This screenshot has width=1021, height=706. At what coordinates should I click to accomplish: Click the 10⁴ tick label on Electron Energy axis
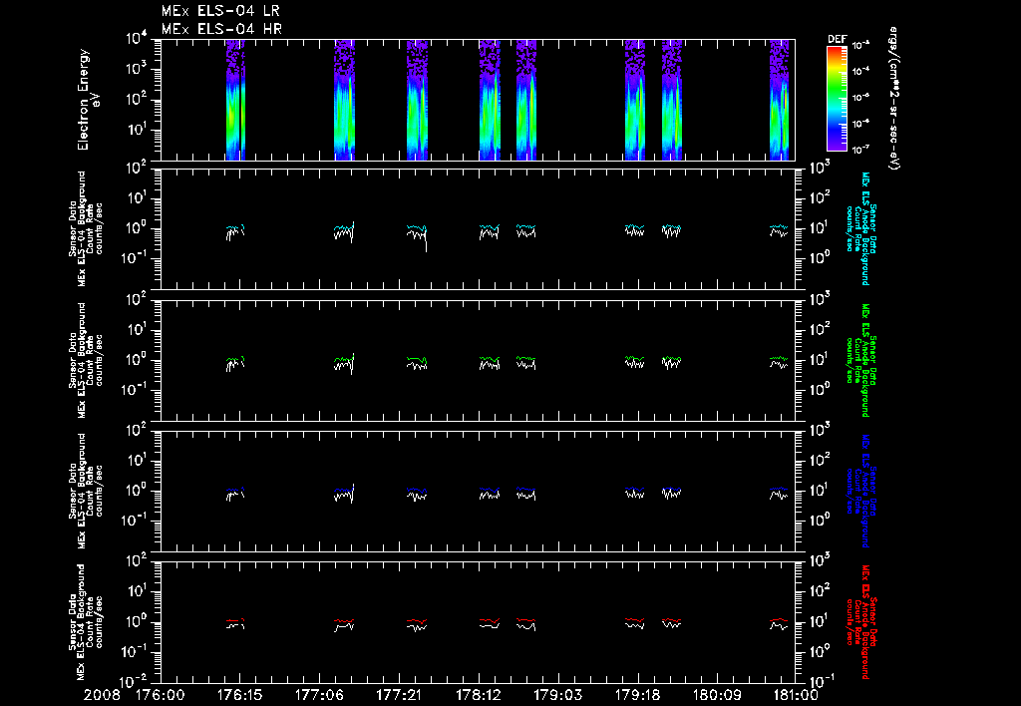138,39
